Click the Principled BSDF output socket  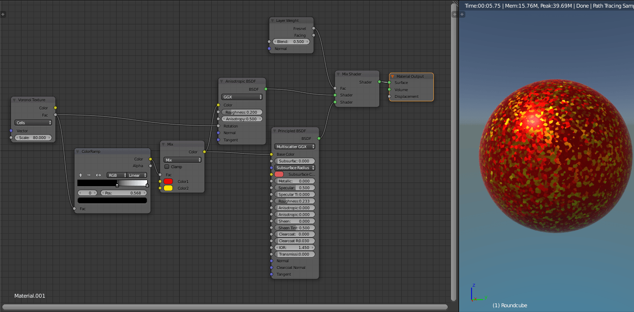click(x=319, y=138)
